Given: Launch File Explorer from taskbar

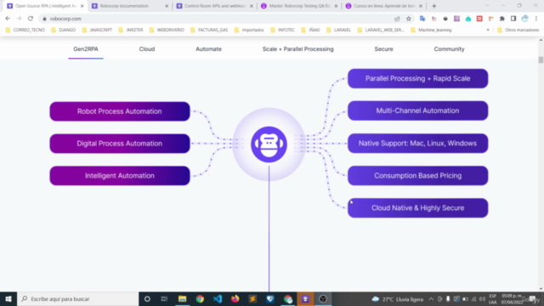Looking at the screenshot, I should (x=182, y=298).
